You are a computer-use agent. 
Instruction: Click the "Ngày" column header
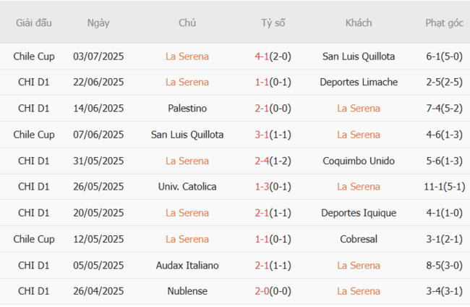tap(98, 22)
